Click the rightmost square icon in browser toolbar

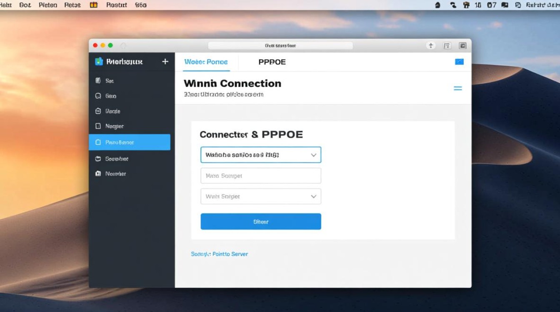click(x=462, y=46)
